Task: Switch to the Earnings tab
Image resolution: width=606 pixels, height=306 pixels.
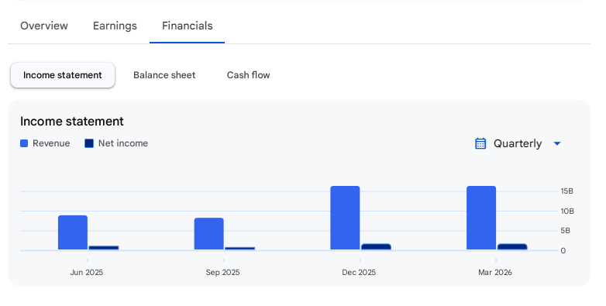Action: point(115,26)
